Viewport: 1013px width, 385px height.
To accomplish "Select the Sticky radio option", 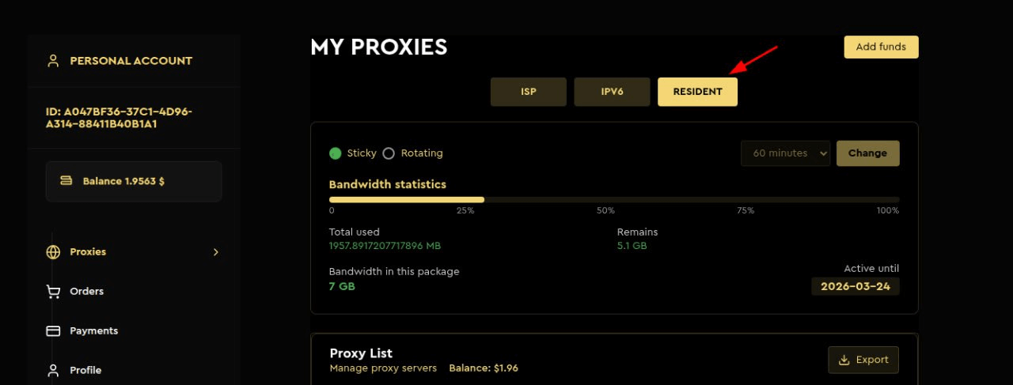I will 336,153.
